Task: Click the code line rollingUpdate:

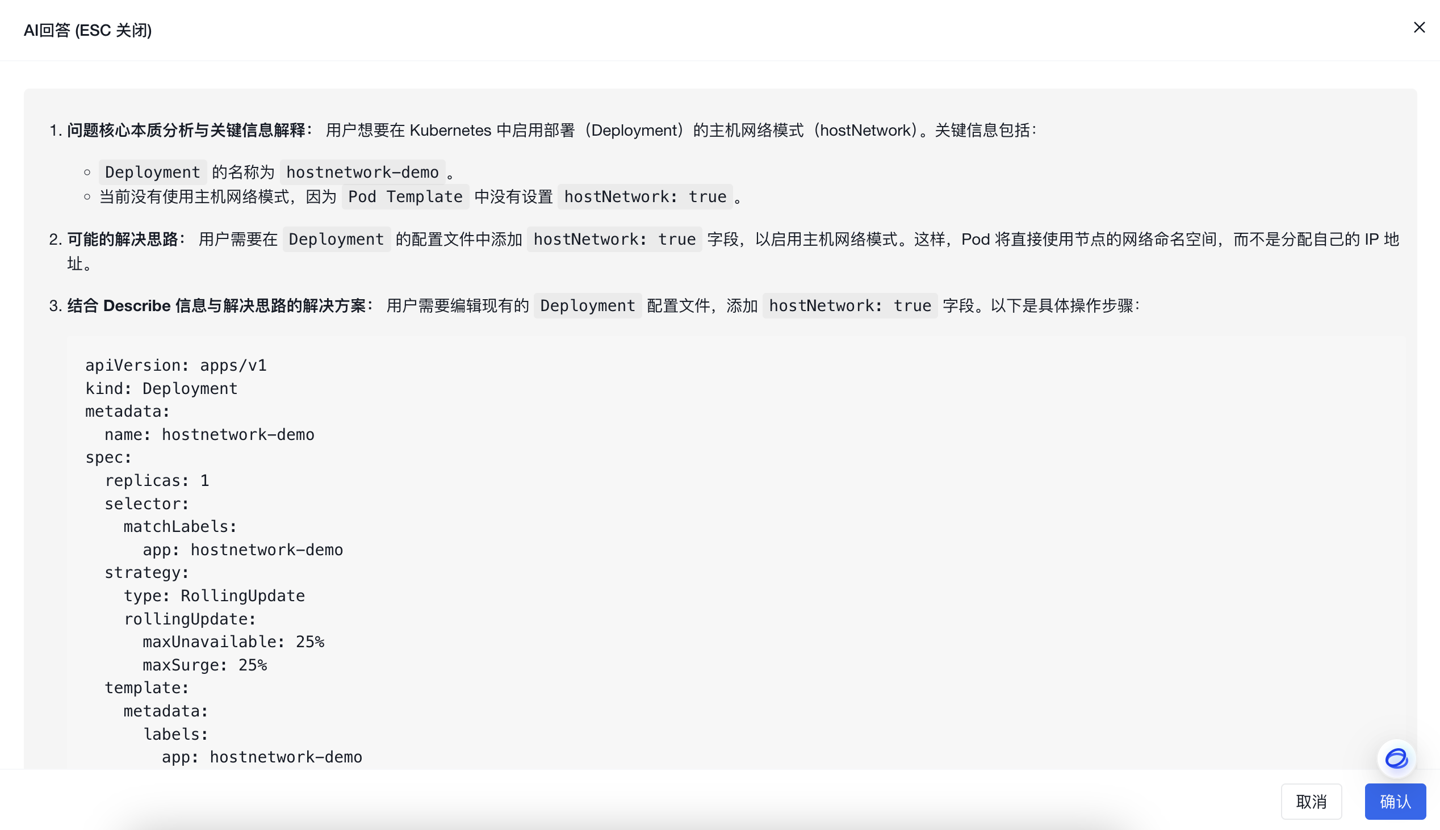Action: tap(190, 618)
